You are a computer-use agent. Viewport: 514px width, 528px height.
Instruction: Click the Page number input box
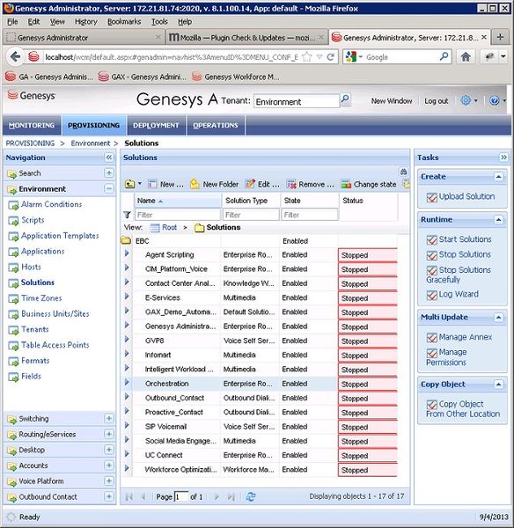pyautogui.click(x=181, y=496)
